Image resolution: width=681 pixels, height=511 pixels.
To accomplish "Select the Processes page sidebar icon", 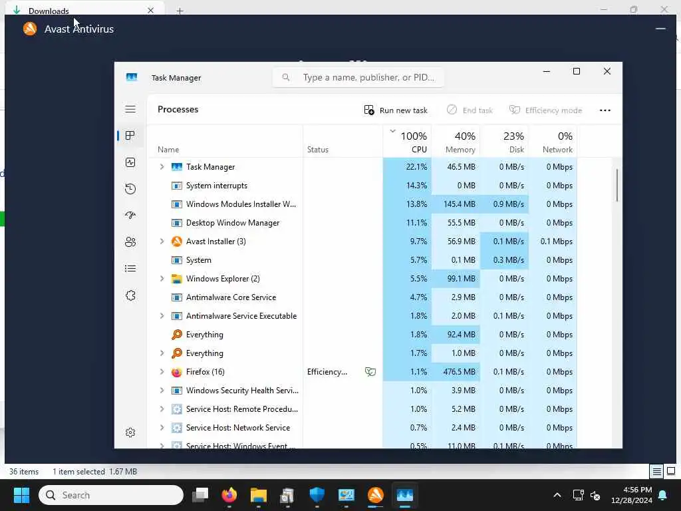I will click(x=130, y=136).
